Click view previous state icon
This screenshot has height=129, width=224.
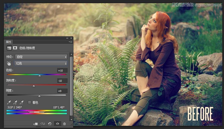43,124
